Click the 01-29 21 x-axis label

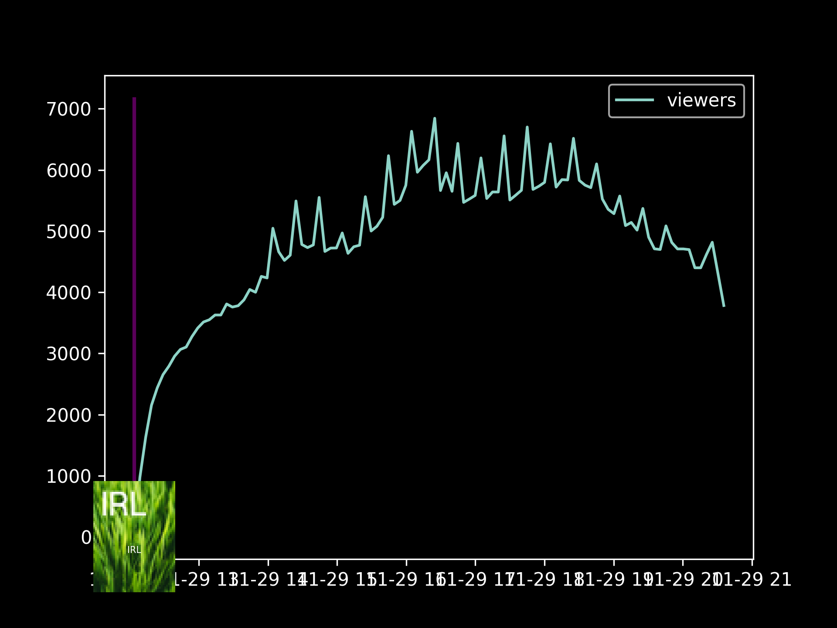pyautogui.click(x=752, y=580)
